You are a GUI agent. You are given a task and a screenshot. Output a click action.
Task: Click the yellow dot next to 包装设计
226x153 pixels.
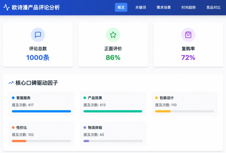[x=157, y=98]
